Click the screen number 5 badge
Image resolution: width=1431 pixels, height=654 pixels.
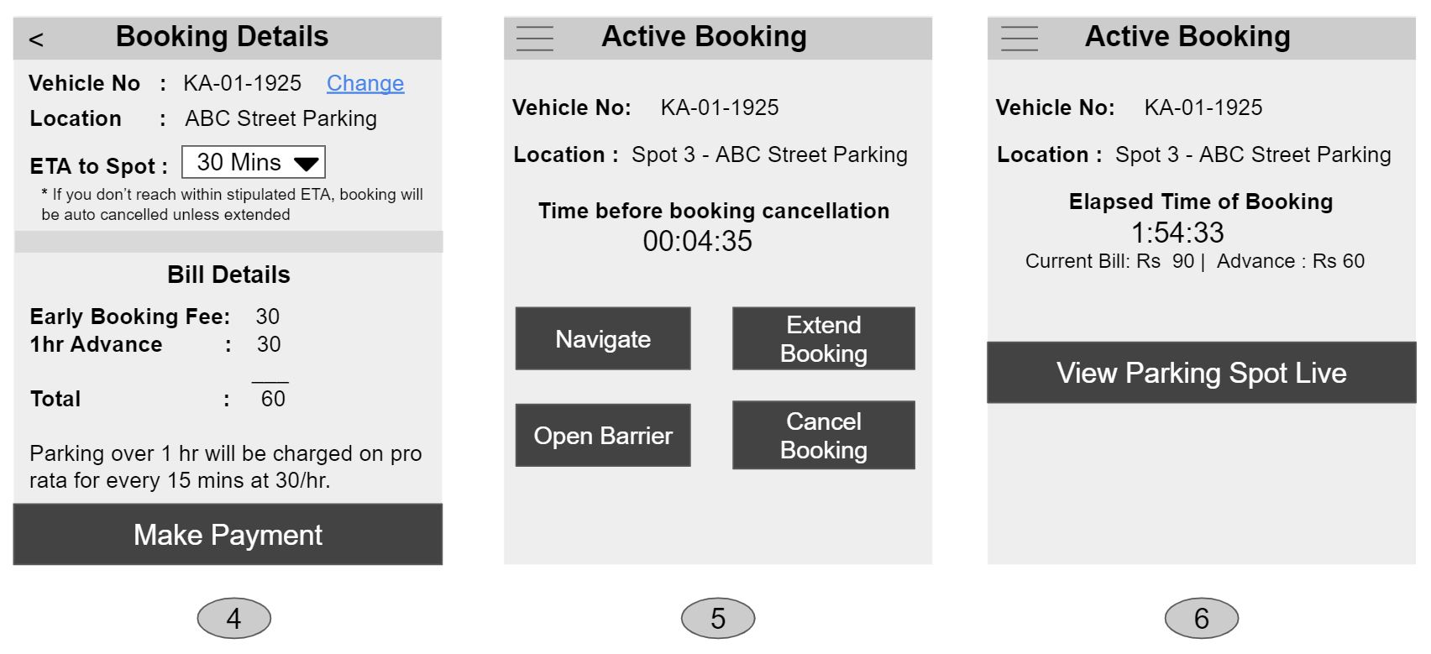tap(718, 619)
